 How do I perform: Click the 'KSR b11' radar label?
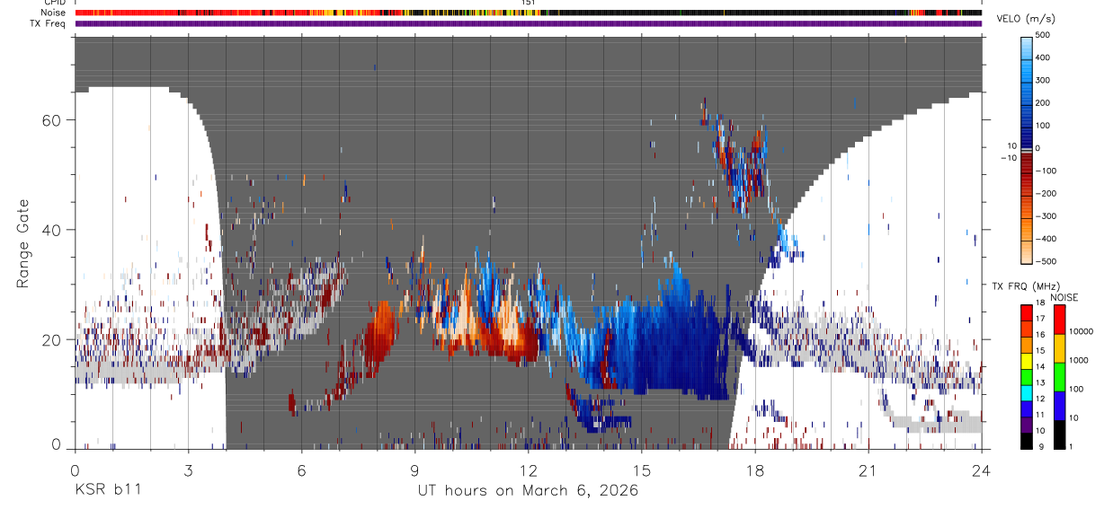pos(107,490)
